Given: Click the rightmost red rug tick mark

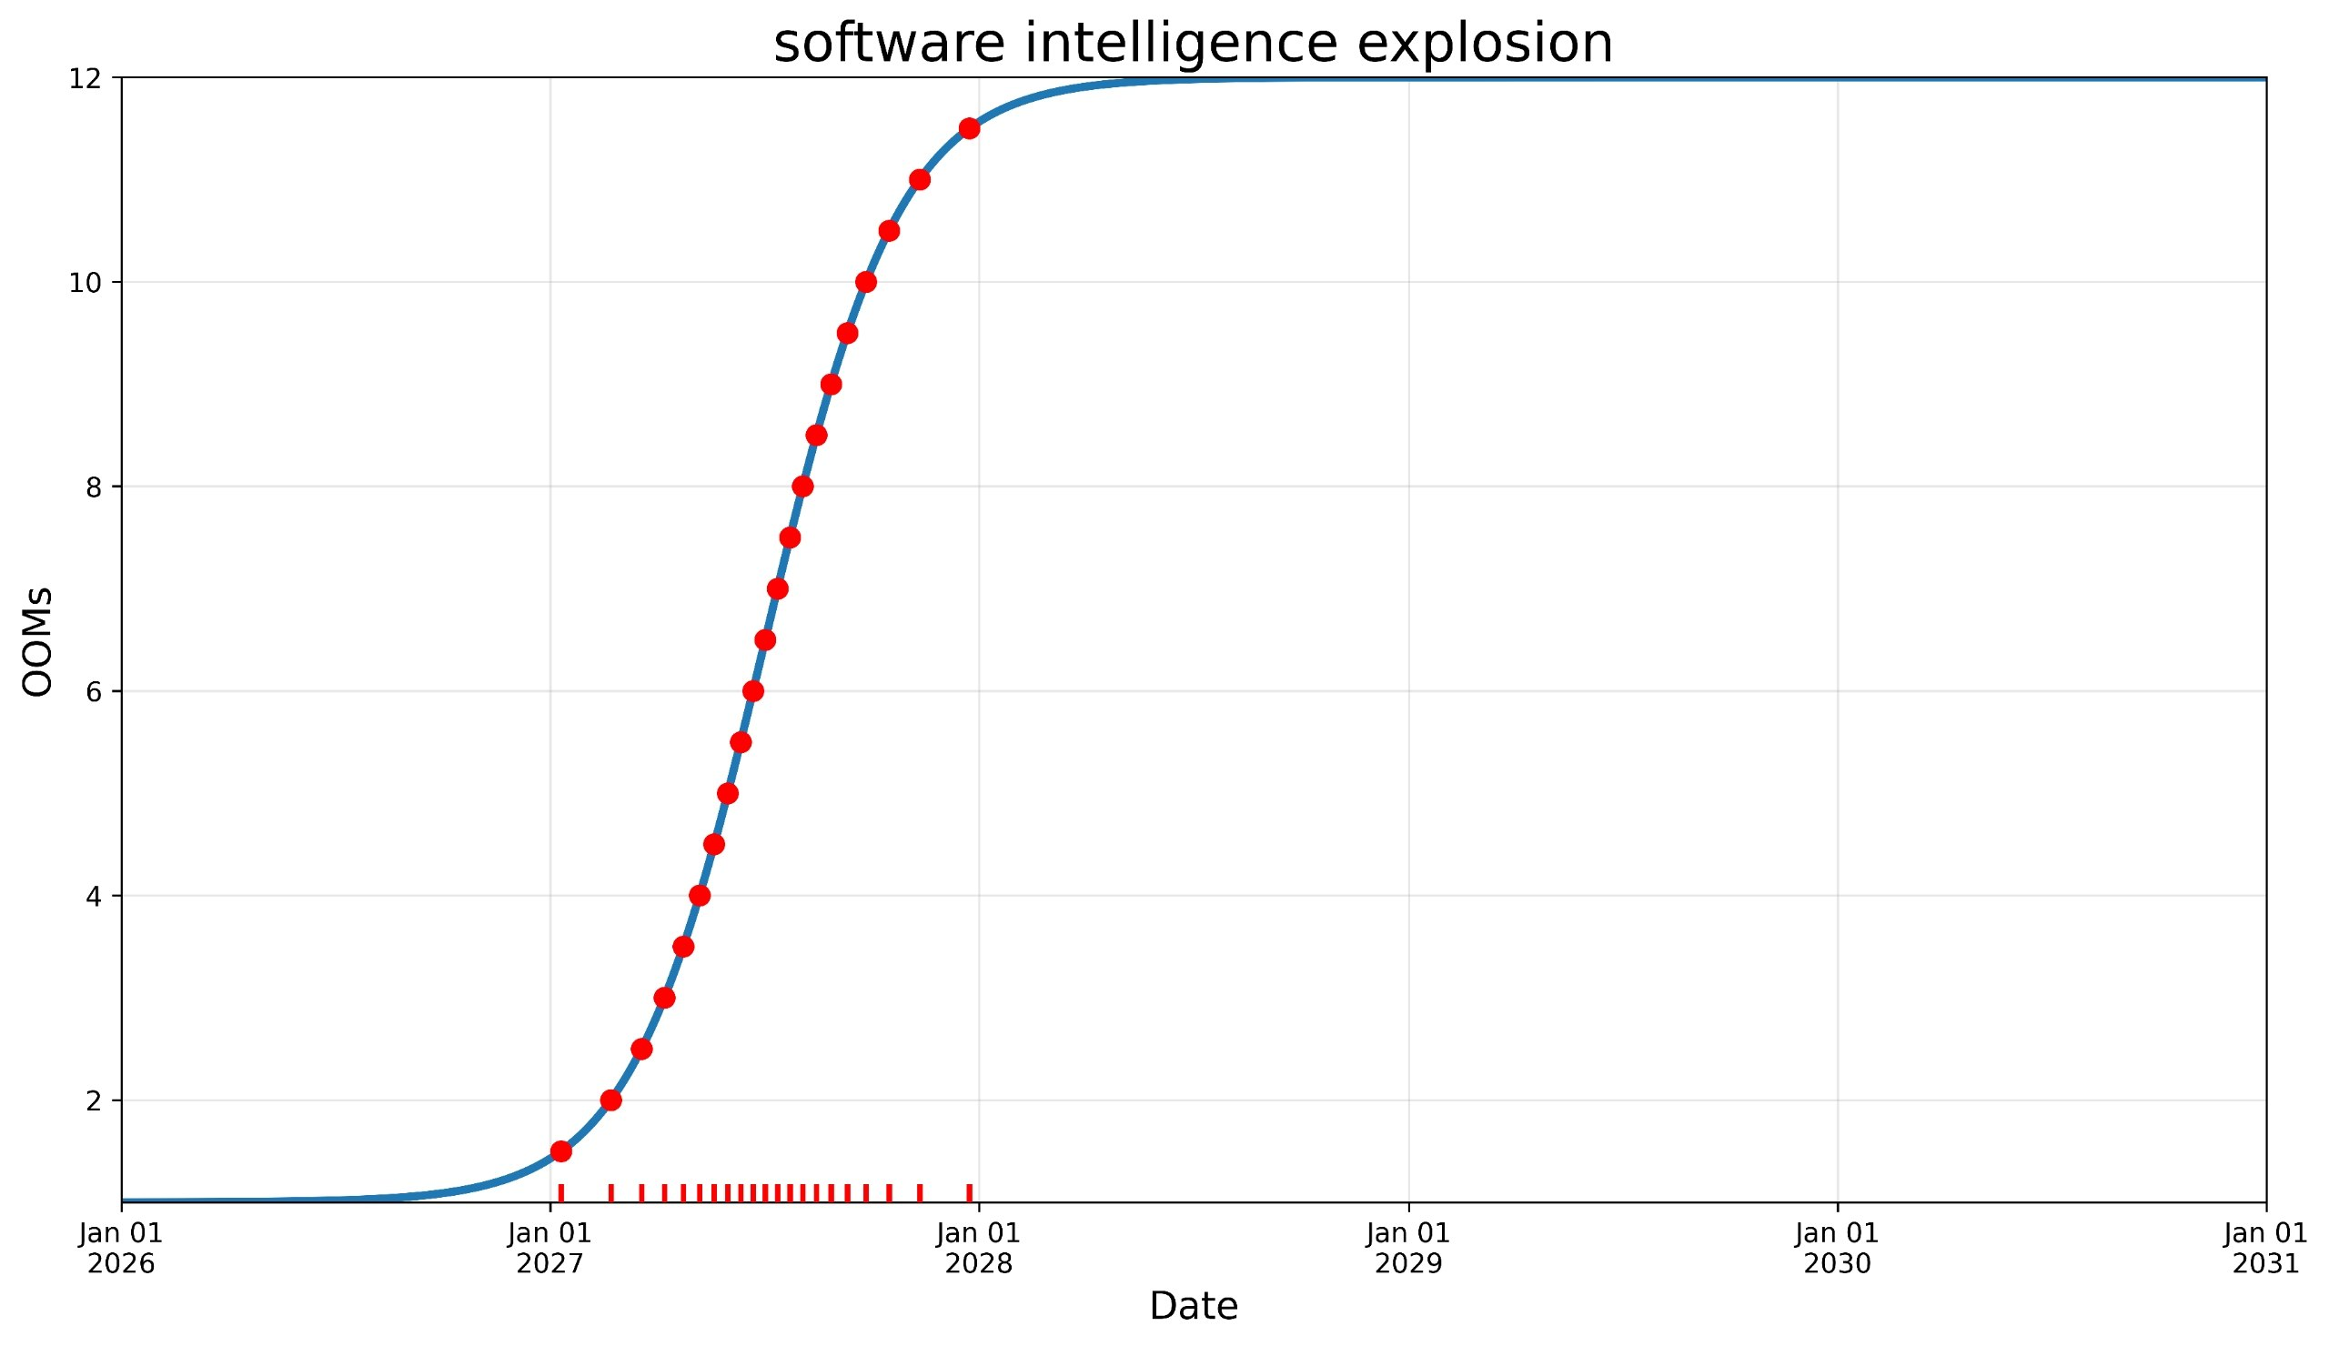Looking at the screenshot, I should coord(970,1192).
